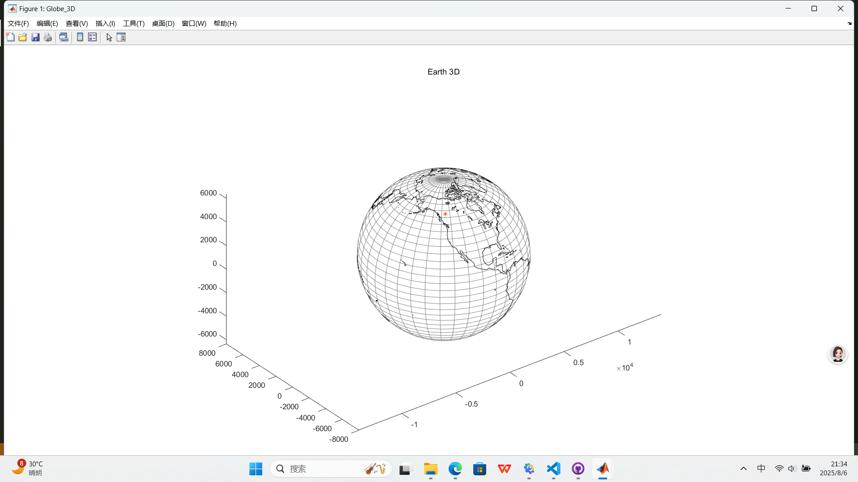Click the weather widget showing 30°C
Screen dimensions: 858x482
(x=28, y=468)
